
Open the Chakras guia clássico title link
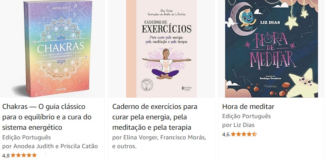[x=47, y=117]
